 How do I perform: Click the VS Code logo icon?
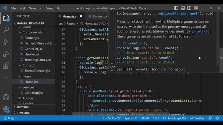point(5,8)
